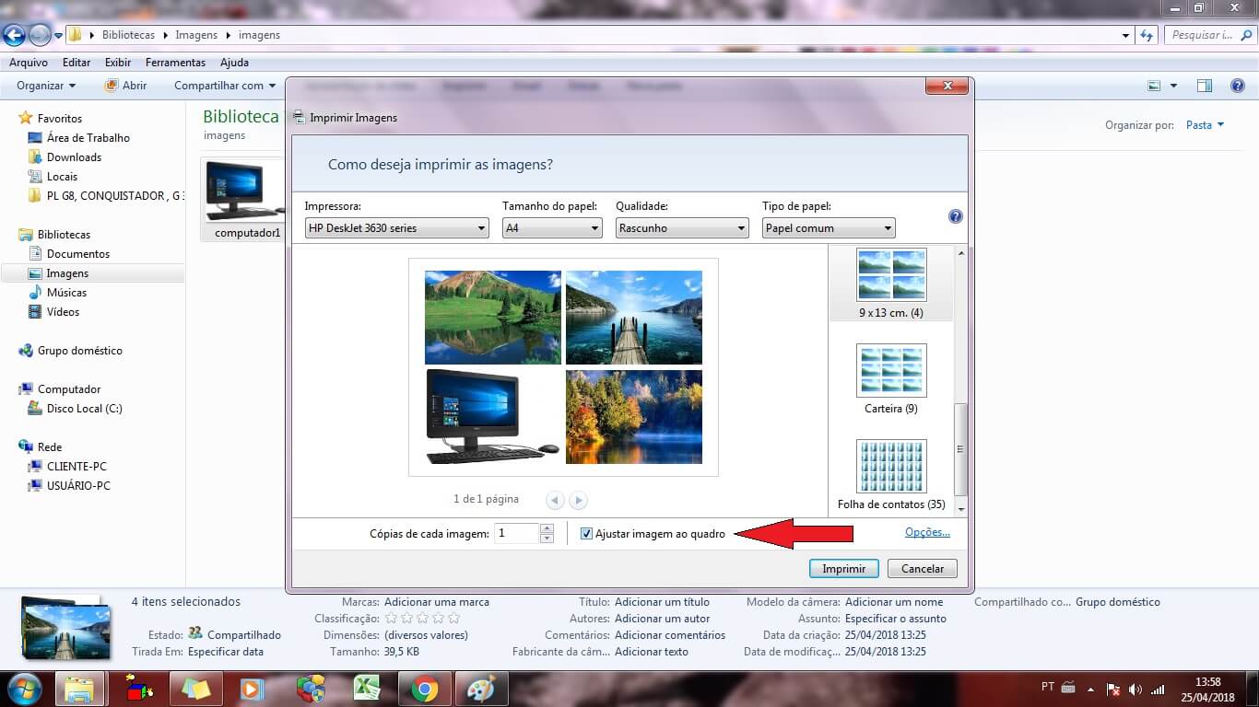Open the Qualidade dropdown
The height and width of the screenshot is (707, 1259).
tap(681, 228)
